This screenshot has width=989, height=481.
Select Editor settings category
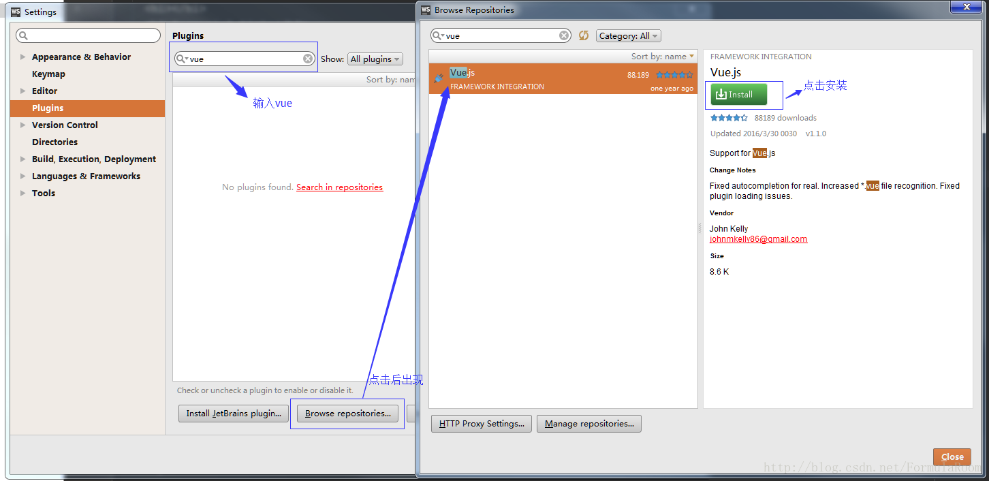click(x=44, y=91)
